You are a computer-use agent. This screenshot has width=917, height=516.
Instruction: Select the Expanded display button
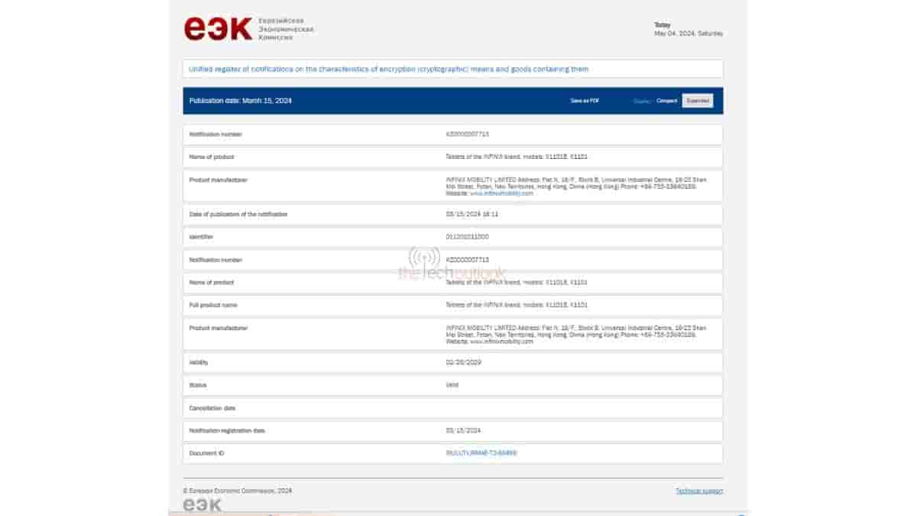697,101
